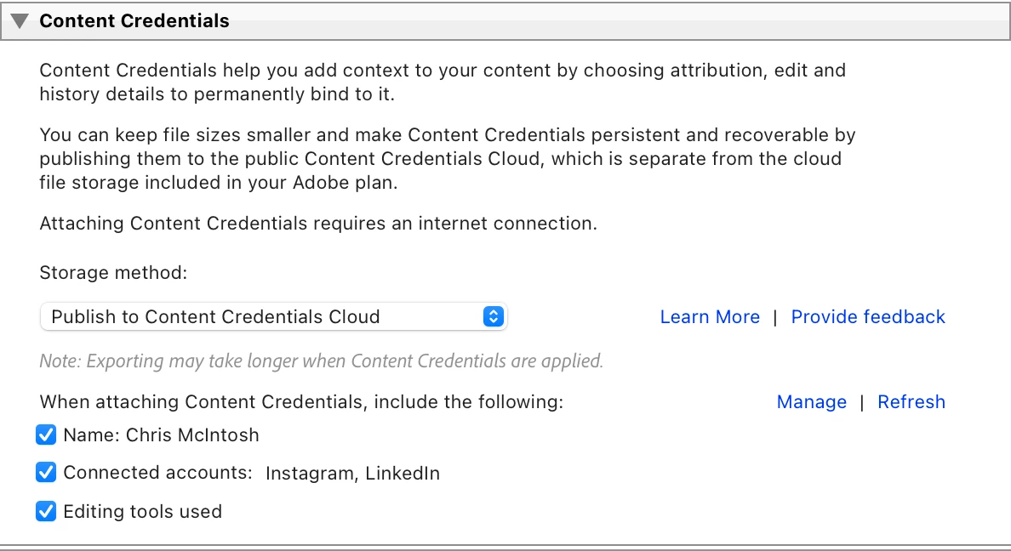Open the Publish to Content Credentials Cloud dropdown

pos(273,316)
